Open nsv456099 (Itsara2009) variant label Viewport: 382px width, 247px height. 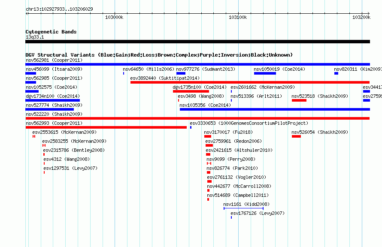click(x=54, y=69)
